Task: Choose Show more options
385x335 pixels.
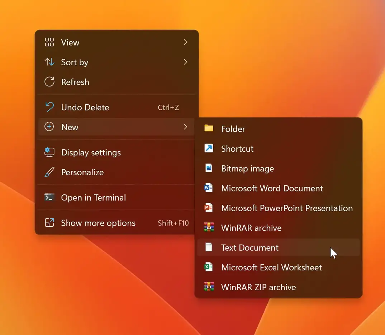Action: point(117,222)
